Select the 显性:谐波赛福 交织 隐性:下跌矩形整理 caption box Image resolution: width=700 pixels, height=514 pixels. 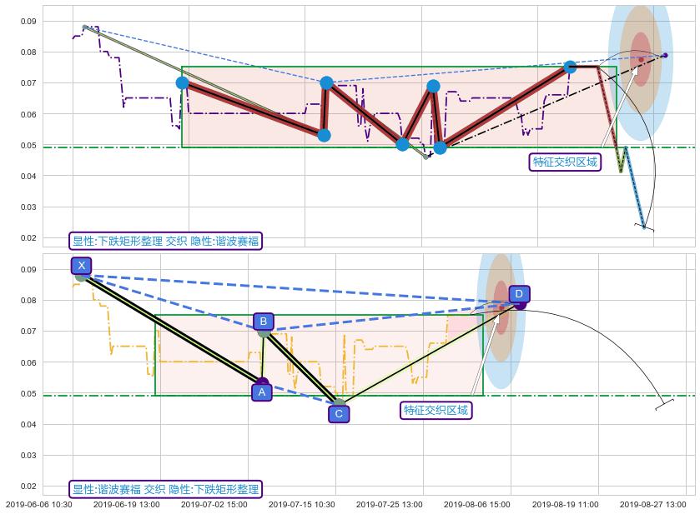pos(165,489)
